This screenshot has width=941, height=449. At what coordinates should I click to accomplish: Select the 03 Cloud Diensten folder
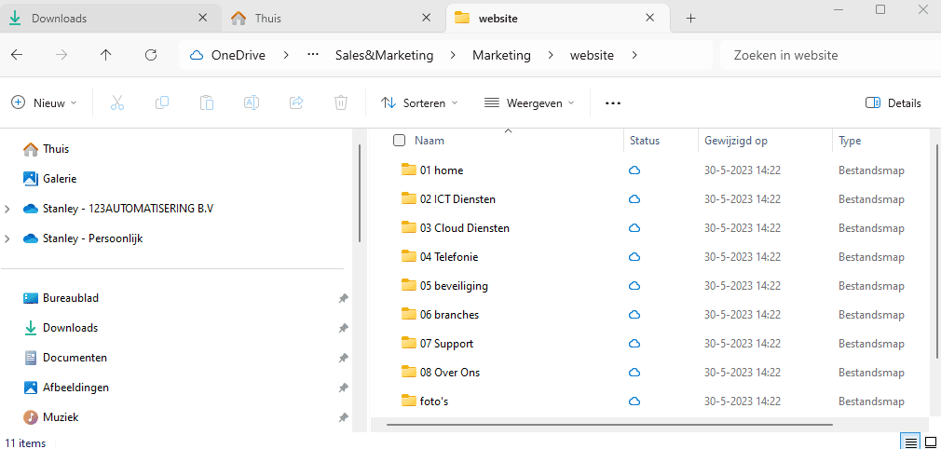[465, 228]
